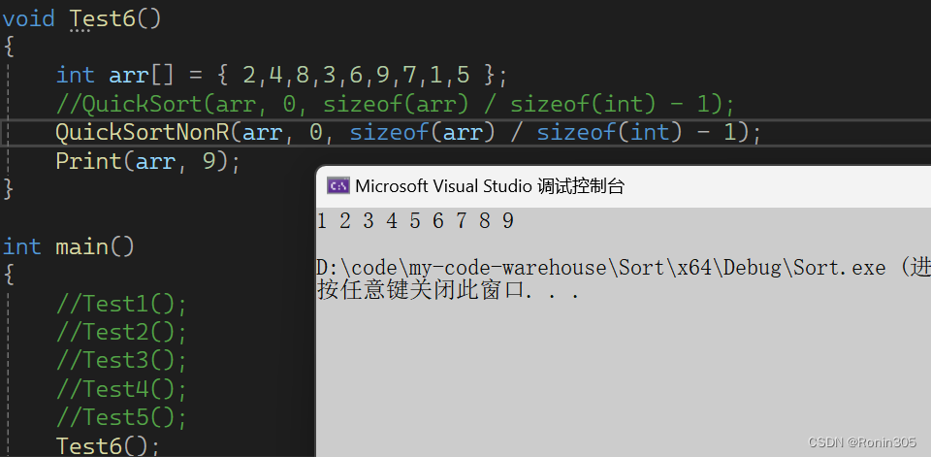Viewport: 931px width, 457px height.
Task: Click the arr array declaration line
Action: [x=281, y=75]
